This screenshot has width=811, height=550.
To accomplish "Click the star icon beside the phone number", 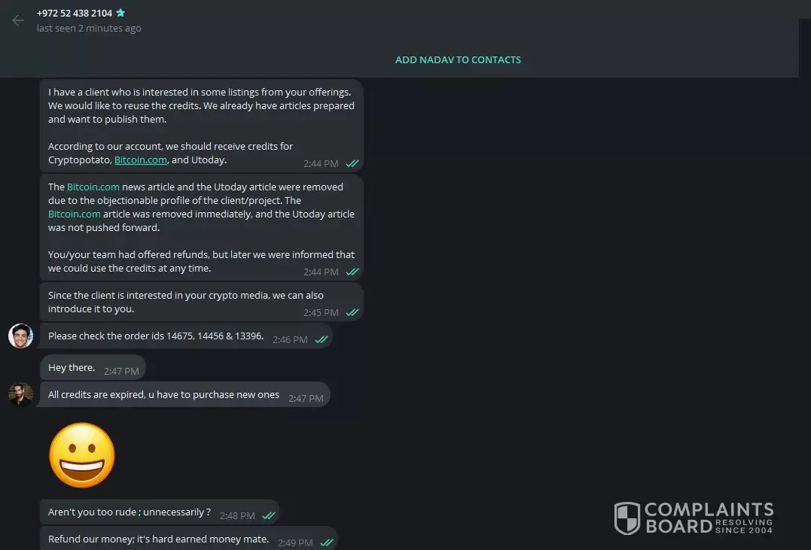I will [120, 13].
